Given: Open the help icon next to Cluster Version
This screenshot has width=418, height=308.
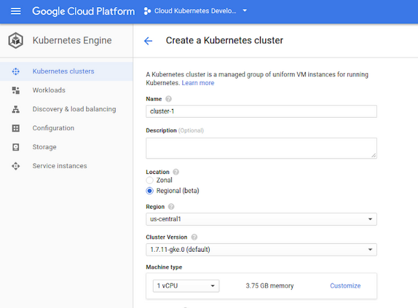Looking at the screenshot, I should coord(194,237).
